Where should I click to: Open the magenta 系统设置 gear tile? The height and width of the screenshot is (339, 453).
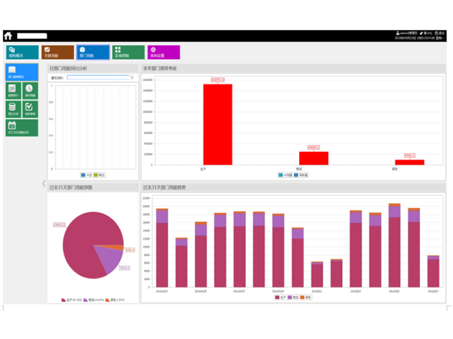coord(164,52)
